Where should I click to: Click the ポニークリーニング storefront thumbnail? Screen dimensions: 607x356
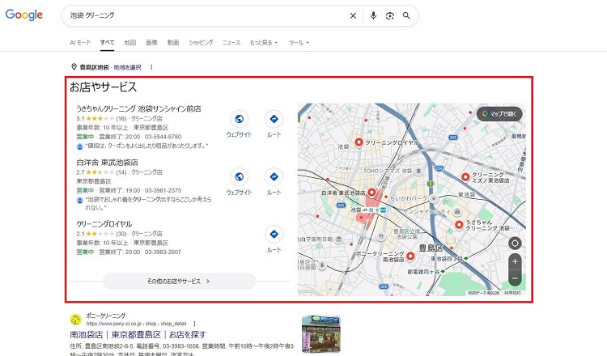(321, 334)
